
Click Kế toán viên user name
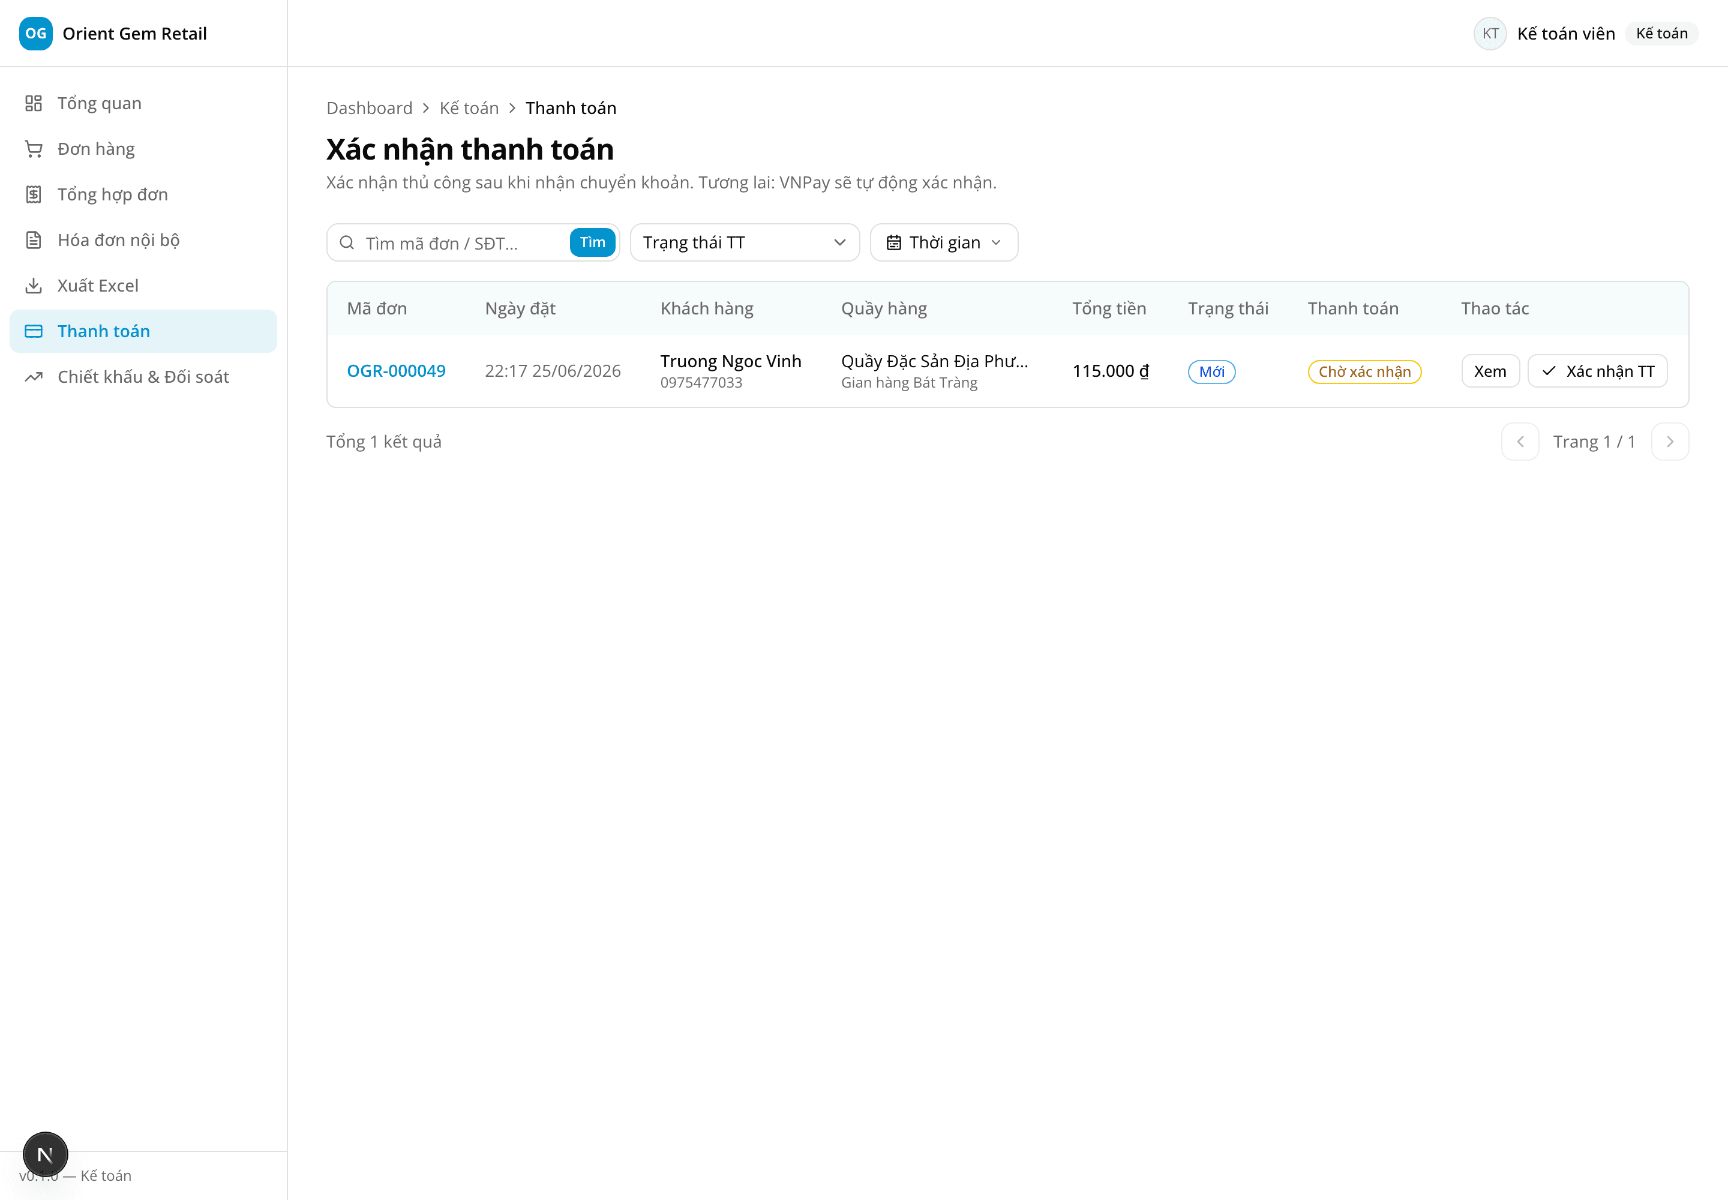point(1565,33)
